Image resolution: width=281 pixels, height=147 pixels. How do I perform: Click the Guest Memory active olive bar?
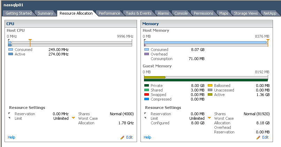click(x=155, y=78)
